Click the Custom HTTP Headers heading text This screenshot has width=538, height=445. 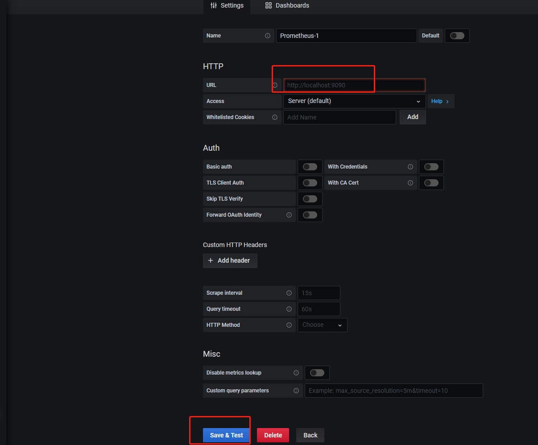(x=235, y=245)
